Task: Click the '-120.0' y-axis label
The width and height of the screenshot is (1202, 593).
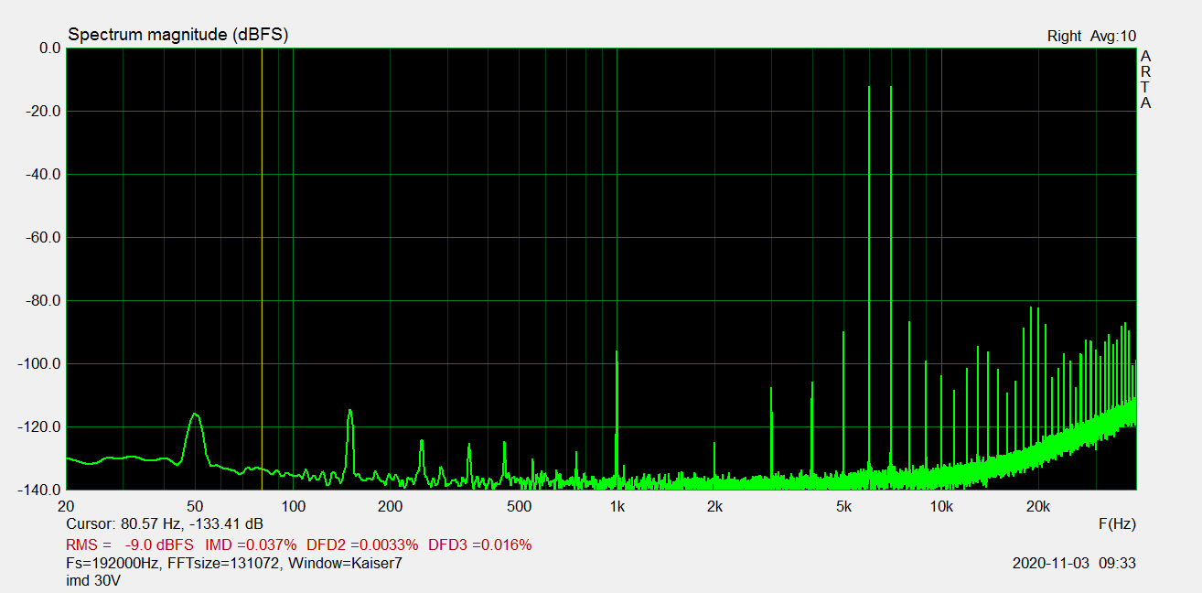Action: 40,427
